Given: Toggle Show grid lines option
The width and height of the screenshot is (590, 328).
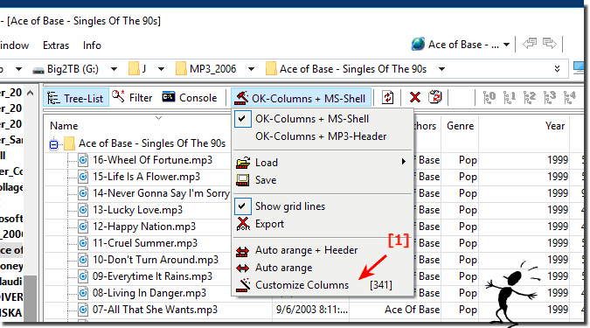Looking at the screenshot, I should 323,206.
